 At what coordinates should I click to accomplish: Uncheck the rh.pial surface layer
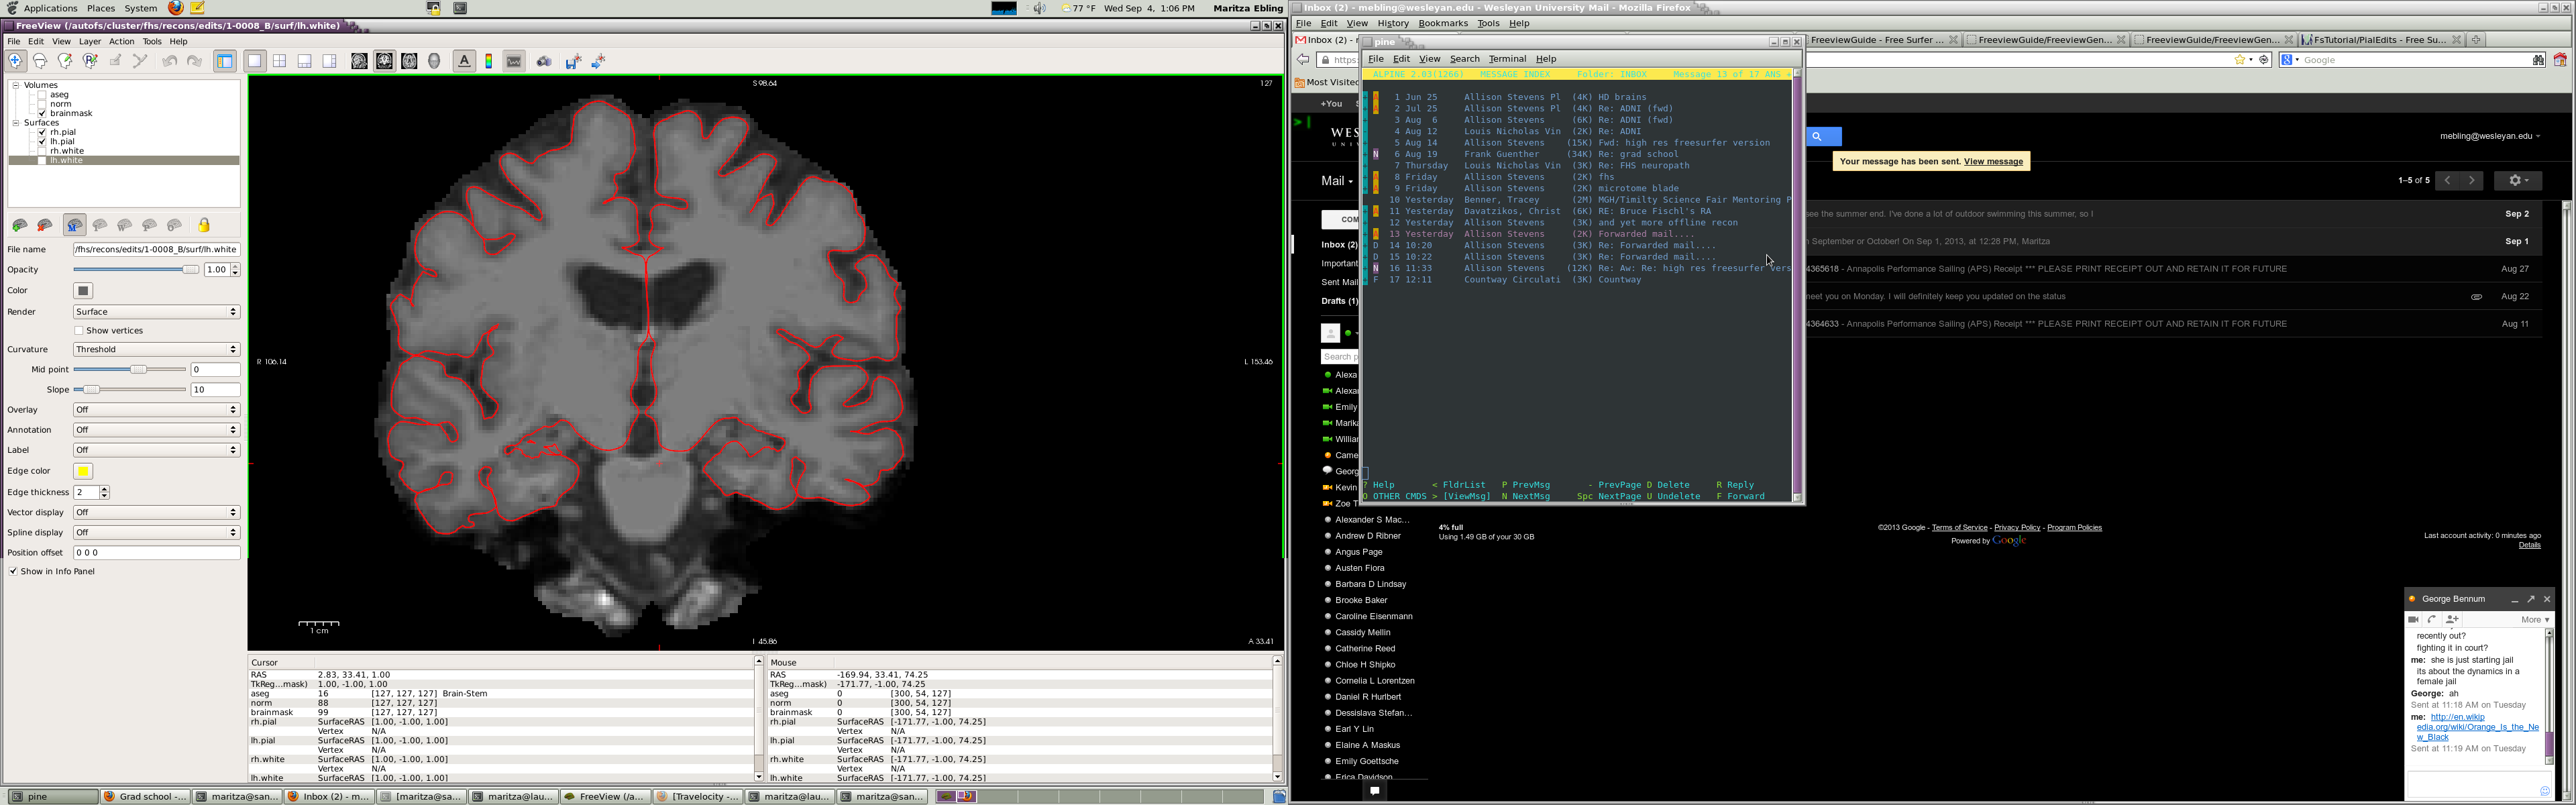coord(43,132)
